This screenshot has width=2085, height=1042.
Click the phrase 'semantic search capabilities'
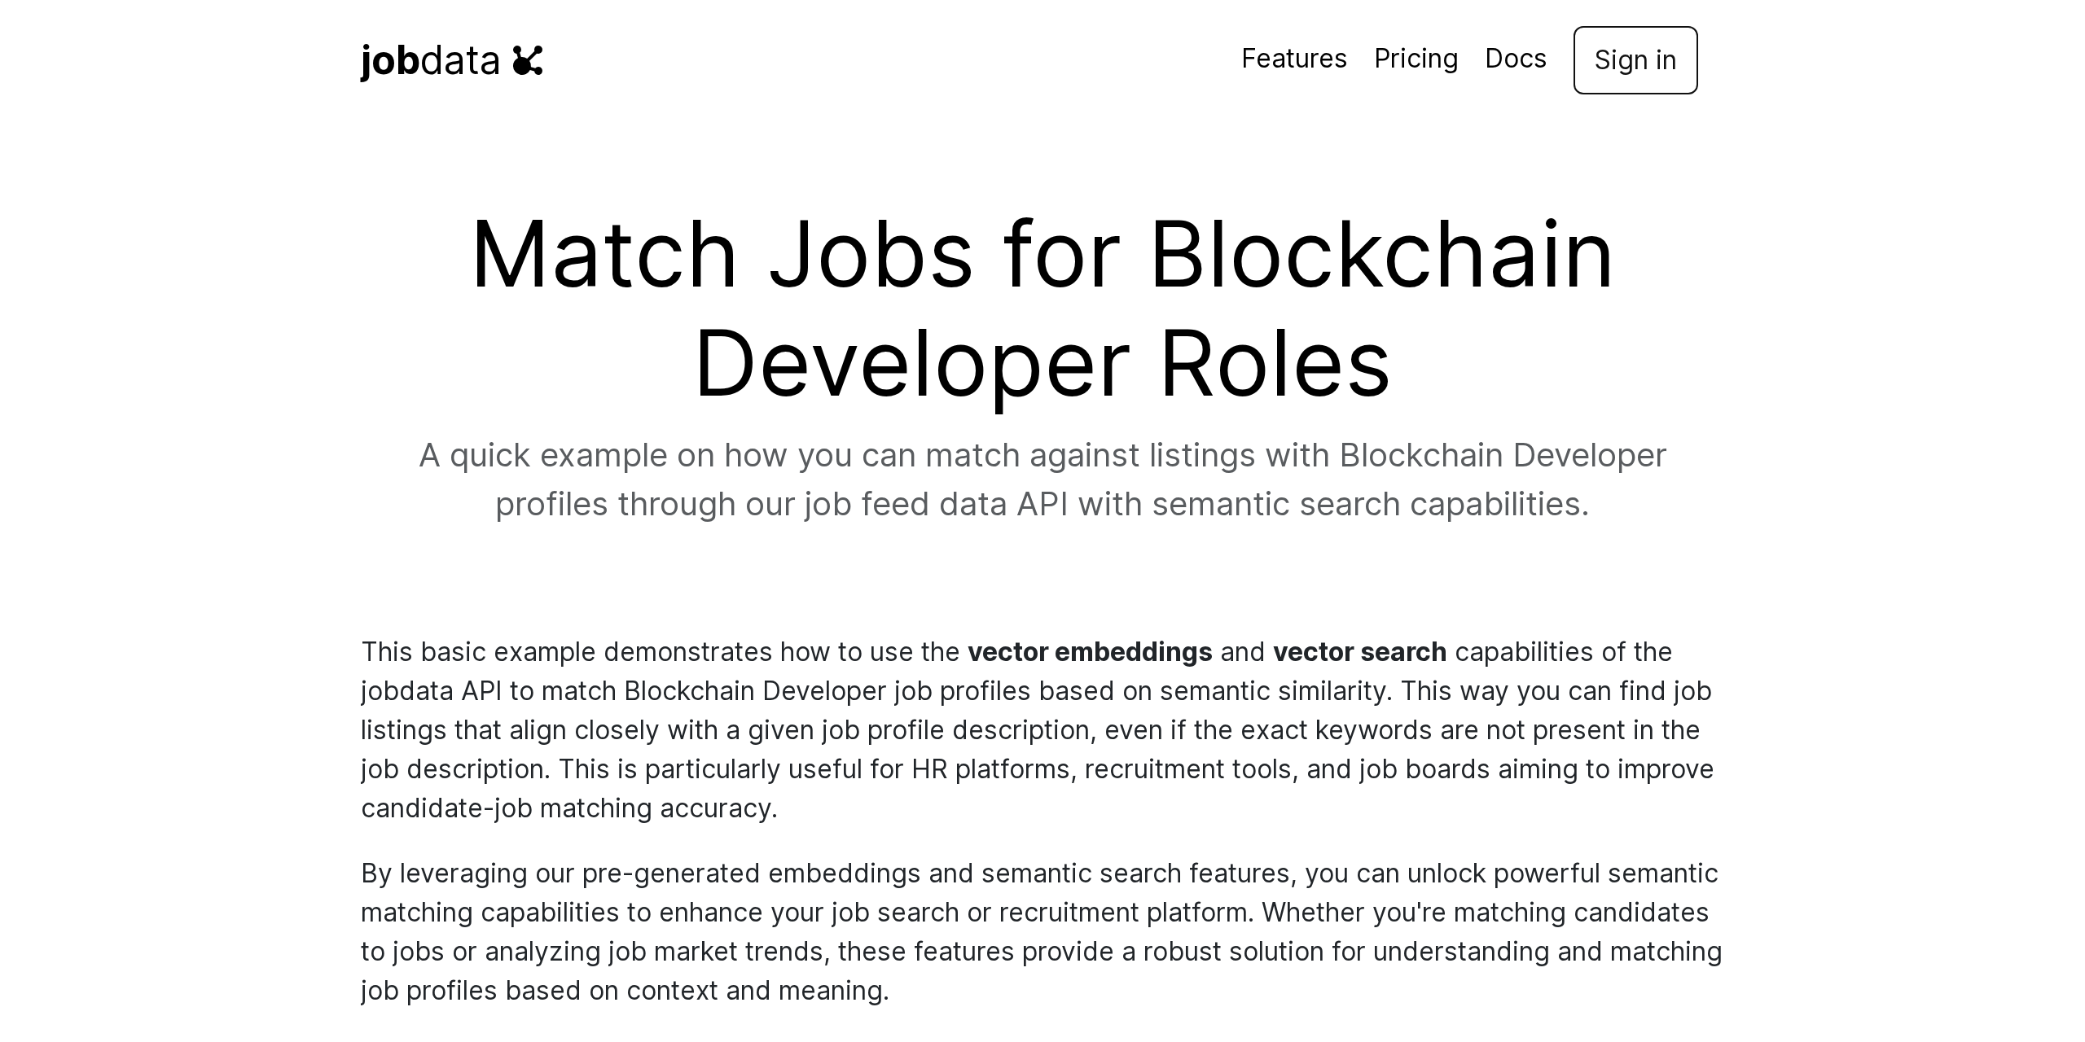(1368, 503)
